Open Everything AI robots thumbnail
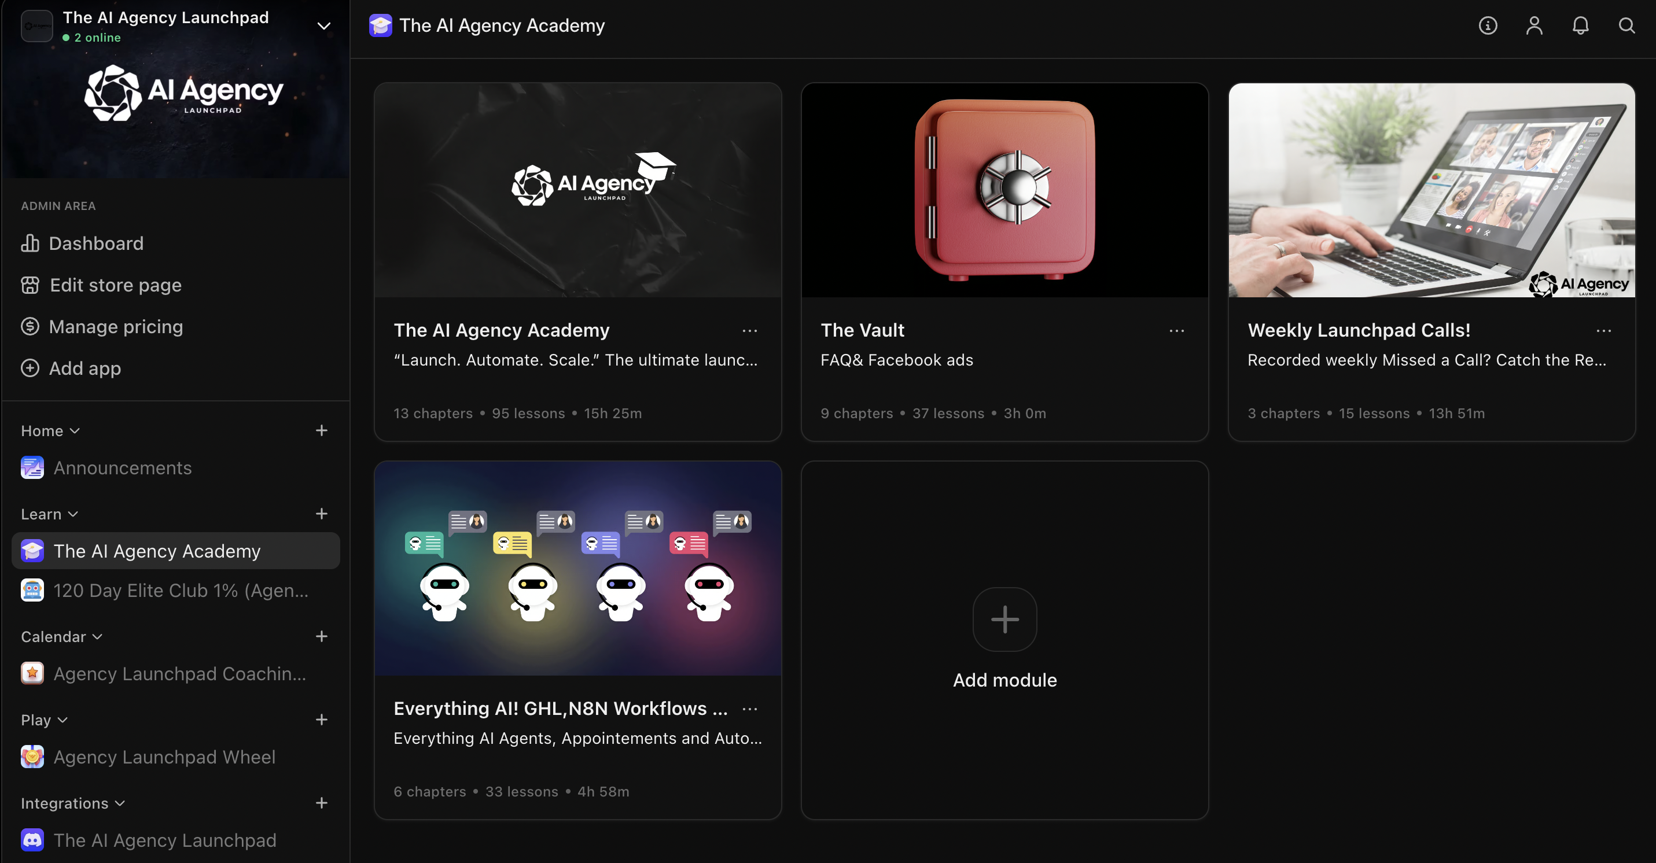This screenshot has height=863, width=1656. click(577, 568)
